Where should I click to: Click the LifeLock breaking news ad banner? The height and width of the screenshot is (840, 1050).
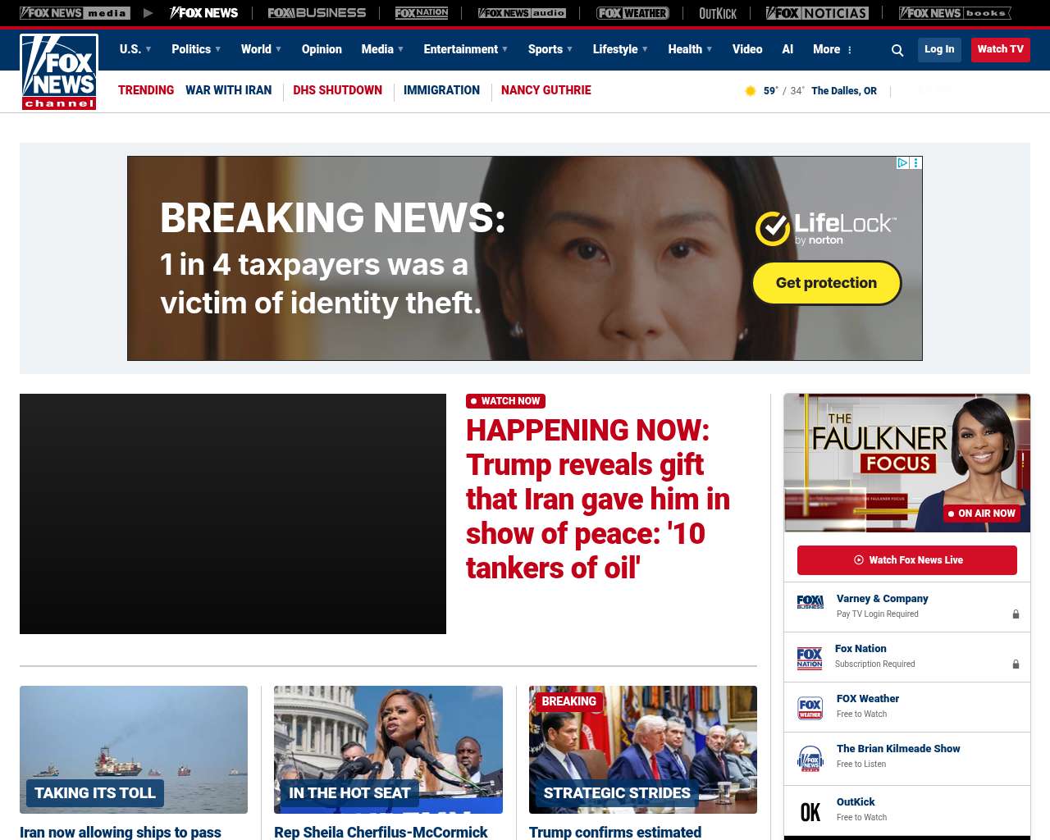tap(525, 258)
